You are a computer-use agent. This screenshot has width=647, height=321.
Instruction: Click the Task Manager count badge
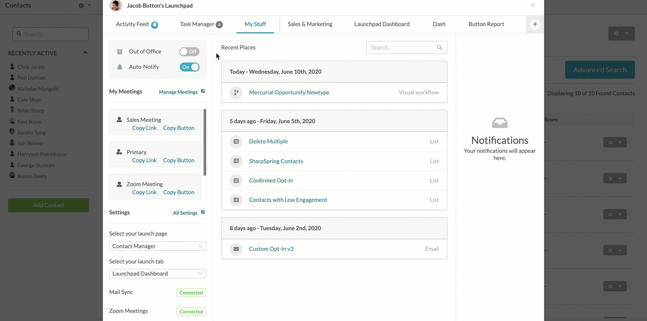[219, 25]
